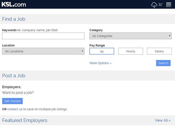
Task: Click the Post a Job heading
Action: tap(14, 76)
